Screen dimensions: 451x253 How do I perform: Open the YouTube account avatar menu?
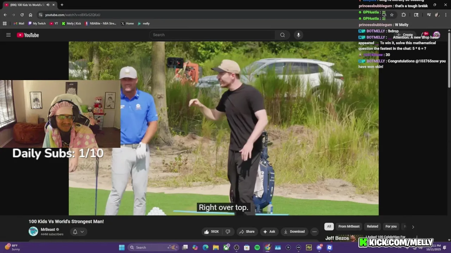coord(437,34)
